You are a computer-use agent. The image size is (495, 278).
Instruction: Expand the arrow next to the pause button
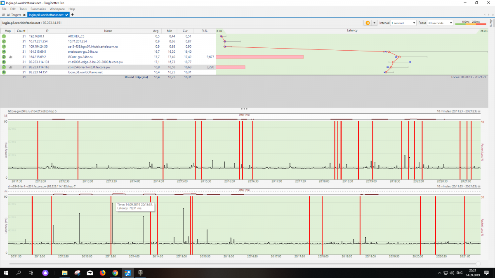(375, 23)
